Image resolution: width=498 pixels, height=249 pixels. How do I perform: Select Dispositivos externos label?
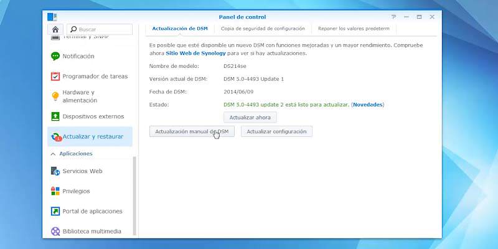click(93, 116)
